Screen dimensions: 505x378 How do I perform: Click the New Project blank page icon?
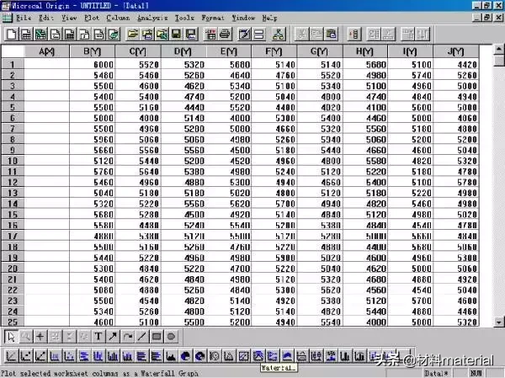tap(11, 35)
